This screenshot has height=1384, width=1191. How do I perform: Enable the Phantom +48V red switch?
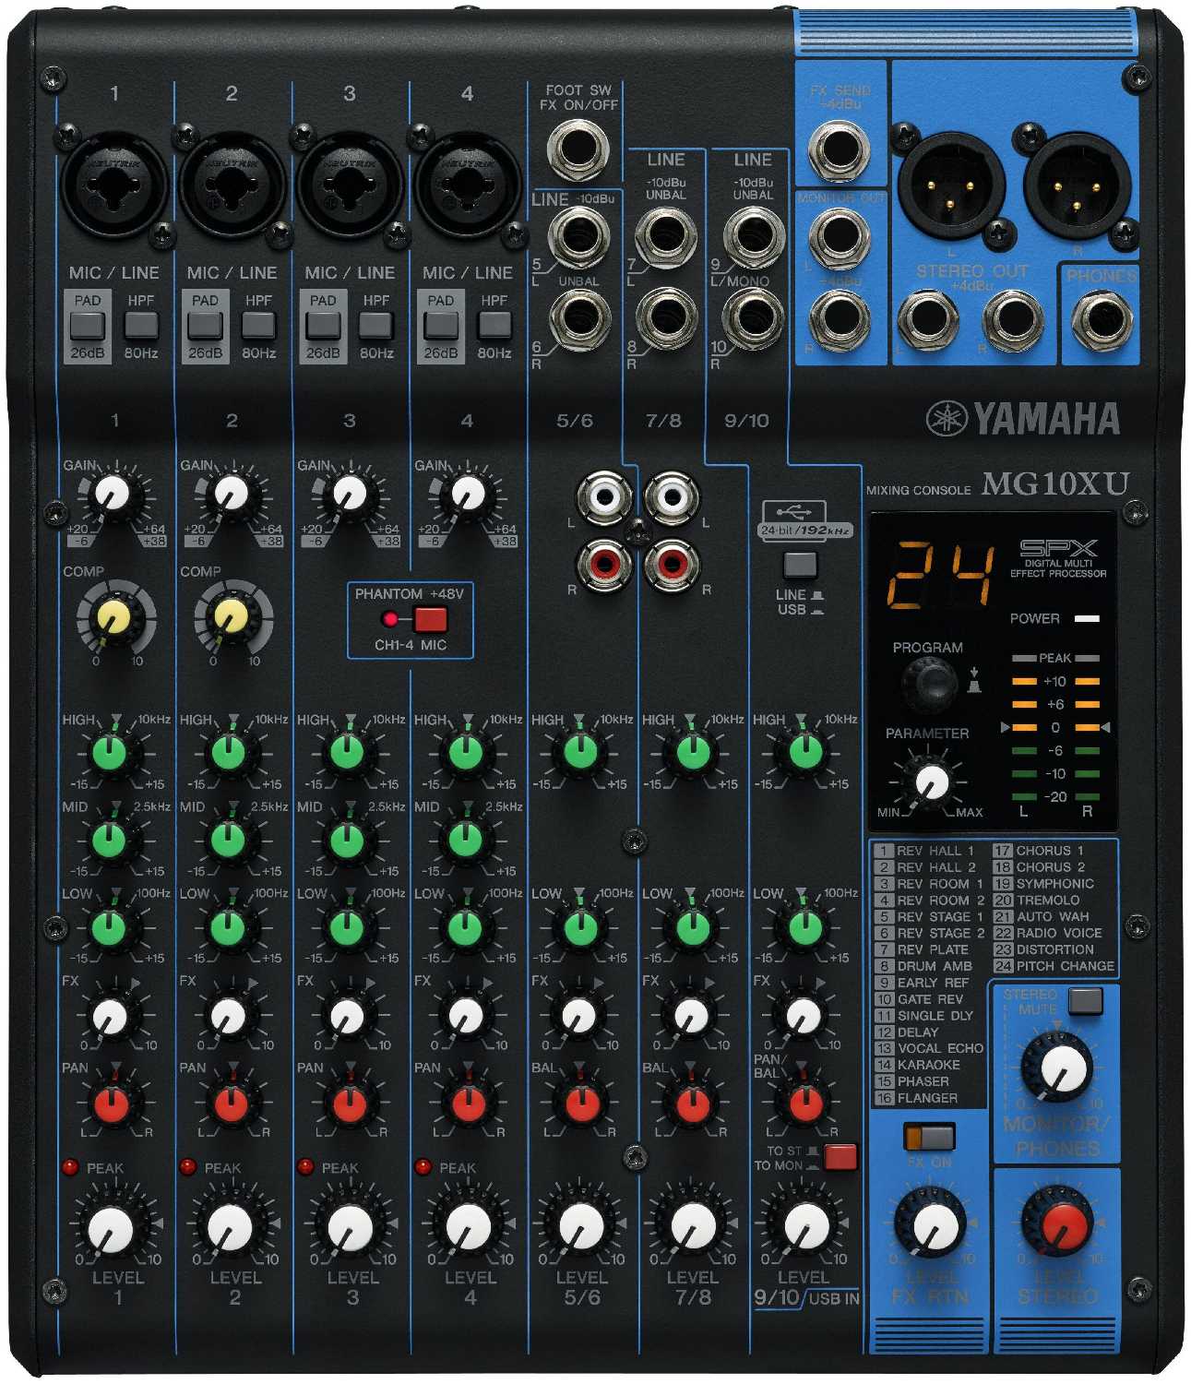(x=430, y=619)
